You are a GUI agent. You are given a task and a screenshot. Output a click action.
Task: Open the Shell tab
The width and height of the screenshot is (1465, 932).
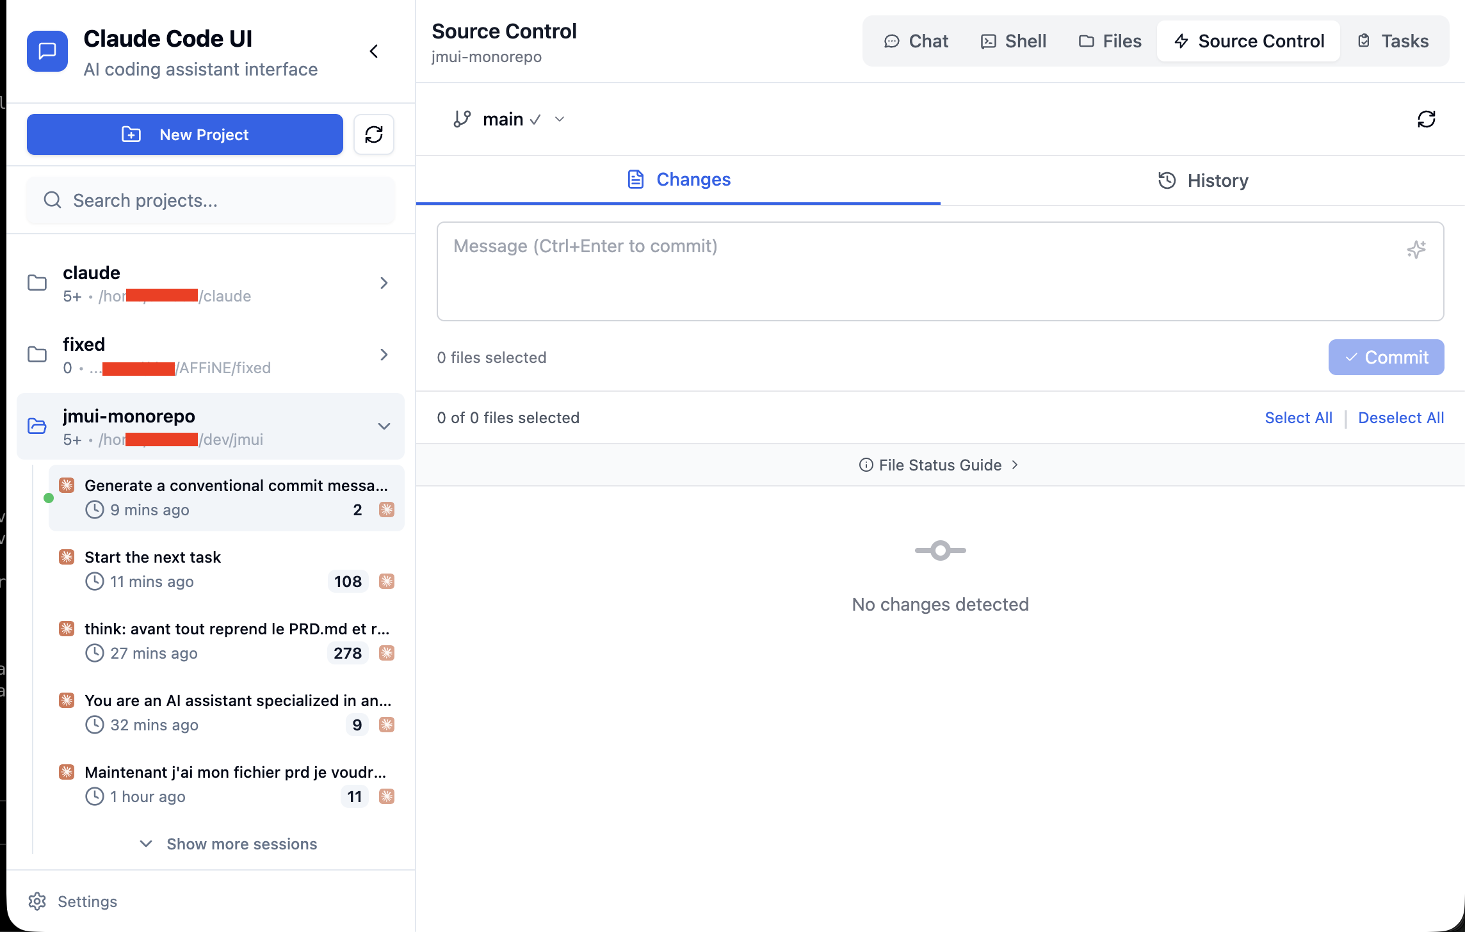pyautogui.click(x=1013, y=41)
